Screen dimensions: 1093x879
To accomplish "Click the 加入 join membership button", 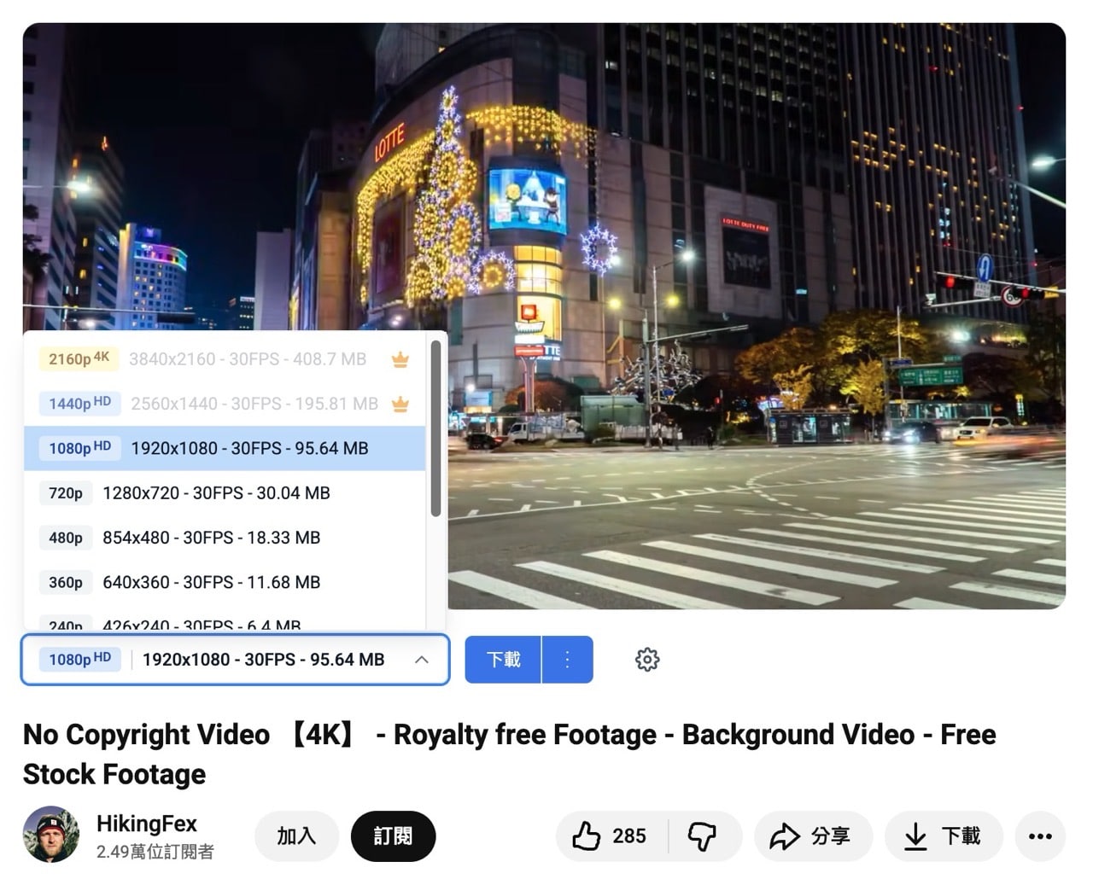I will [296, 836].
